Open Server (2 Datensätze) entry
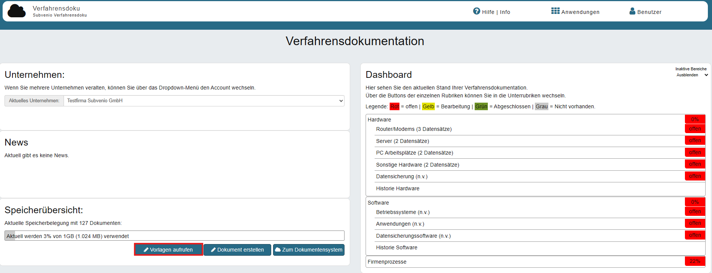This screenshot has height=273, width=712. click(x=402, y=141)
